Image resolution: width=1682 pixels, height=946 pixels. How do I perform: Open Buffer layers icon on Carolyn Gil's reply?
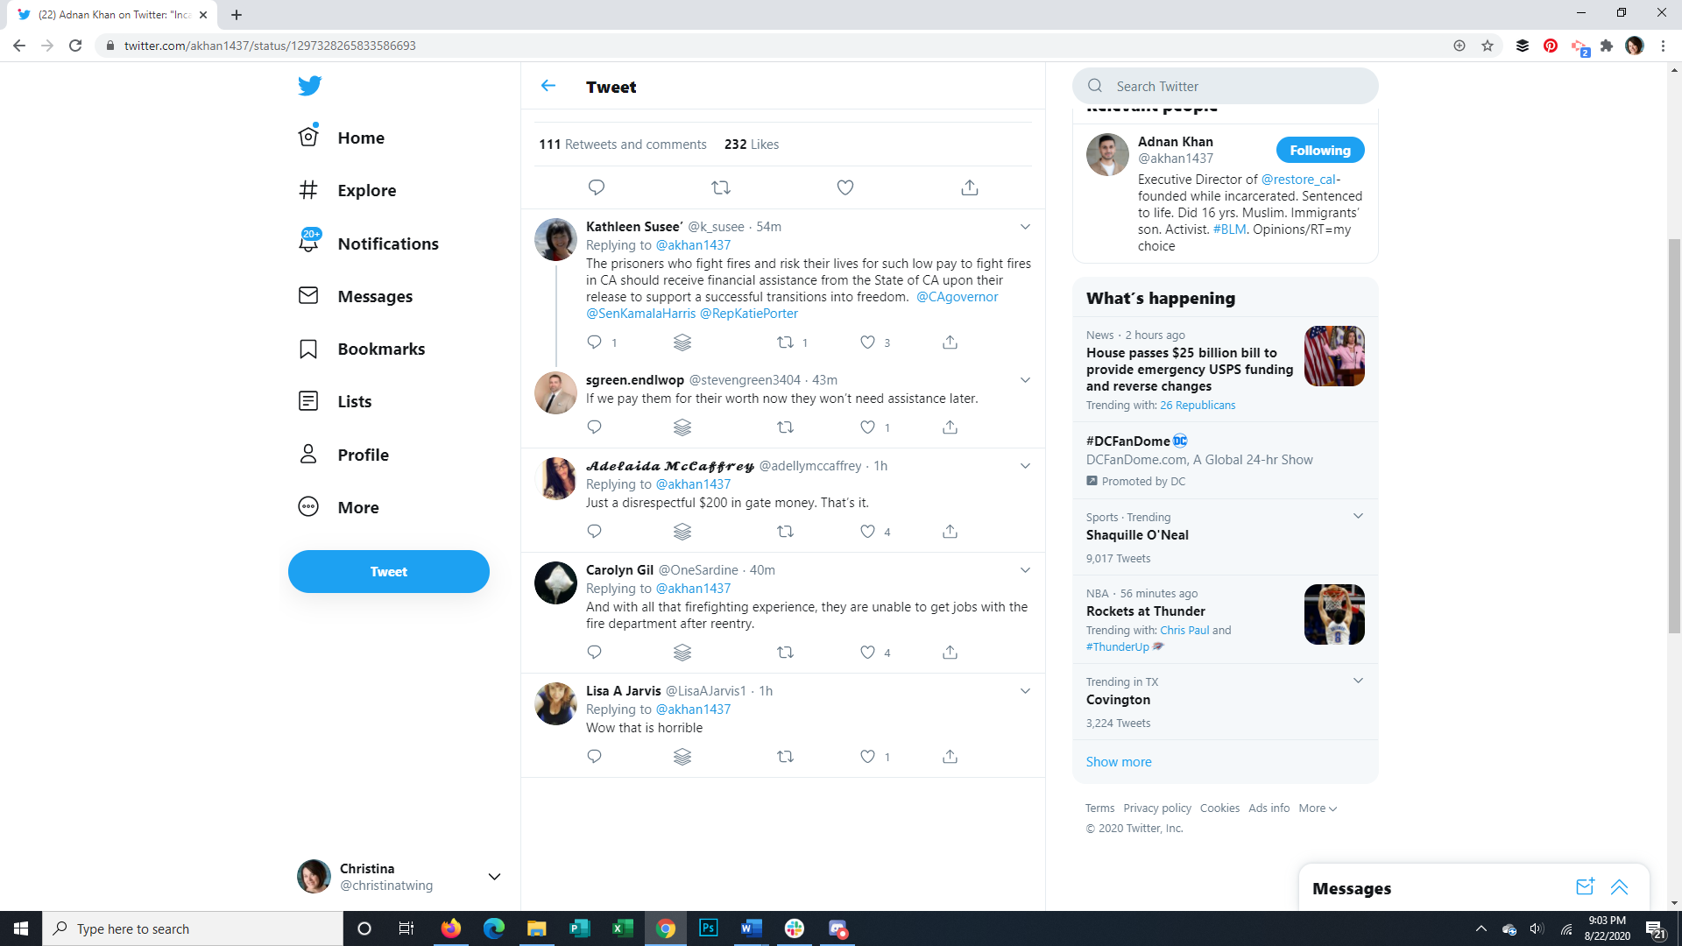click(682, 653)
